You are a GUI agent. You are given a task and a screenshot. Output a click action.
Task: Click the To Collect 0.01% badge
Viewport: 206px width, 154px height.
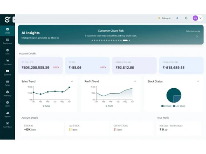[56, 67]
